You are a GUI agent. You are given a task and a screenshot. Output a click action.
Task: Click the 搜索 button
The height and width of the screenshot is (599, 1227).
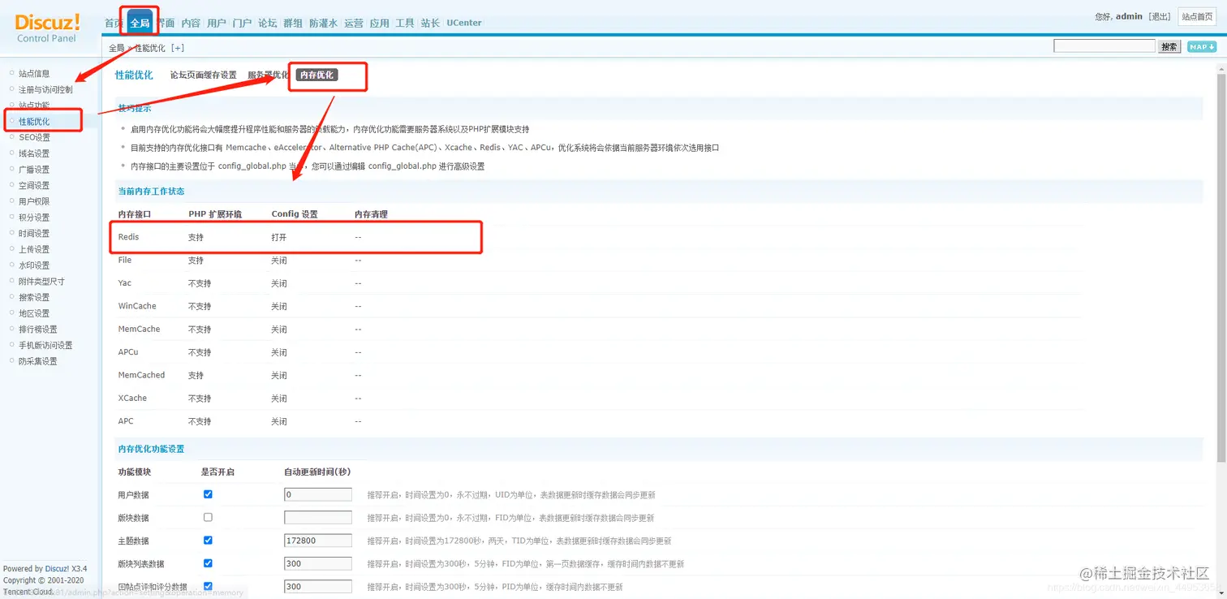[1169, 47]
